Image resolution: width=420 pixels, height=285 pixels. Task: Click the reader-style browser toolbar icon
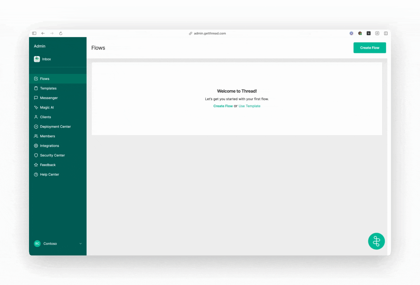point(377,33)
